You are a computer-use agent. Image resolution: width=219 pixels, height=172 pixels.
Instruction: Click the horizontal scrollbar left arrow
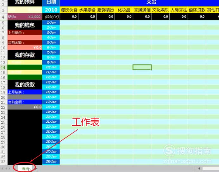click(199, 169)
